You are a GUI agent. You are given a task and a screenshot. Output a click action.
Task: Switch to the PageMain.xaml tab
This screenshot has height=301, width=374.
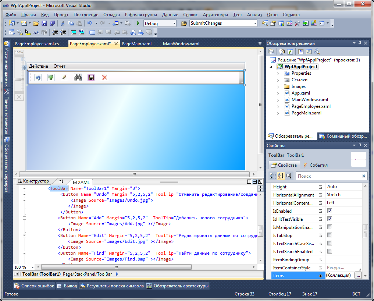coord(136,44)
